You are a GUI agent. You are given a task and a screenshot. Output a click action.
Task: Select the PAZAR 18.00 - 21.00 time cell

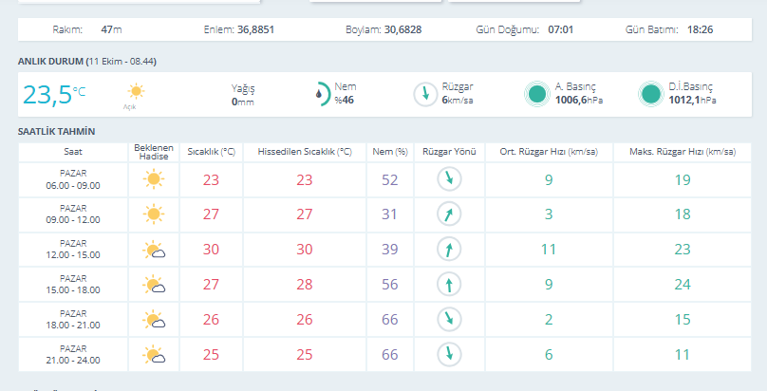[73, 320]
